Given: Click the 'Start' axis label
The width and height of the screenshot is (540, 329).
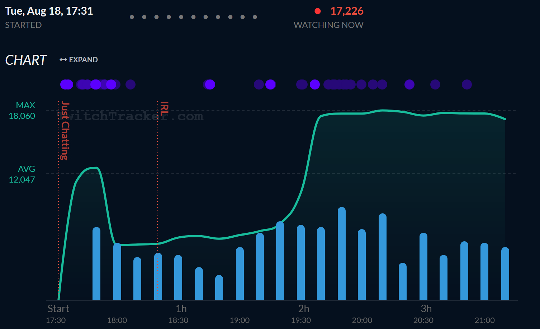Looking at the screenshot, I should pyautogui.click(x=58, y=309).
